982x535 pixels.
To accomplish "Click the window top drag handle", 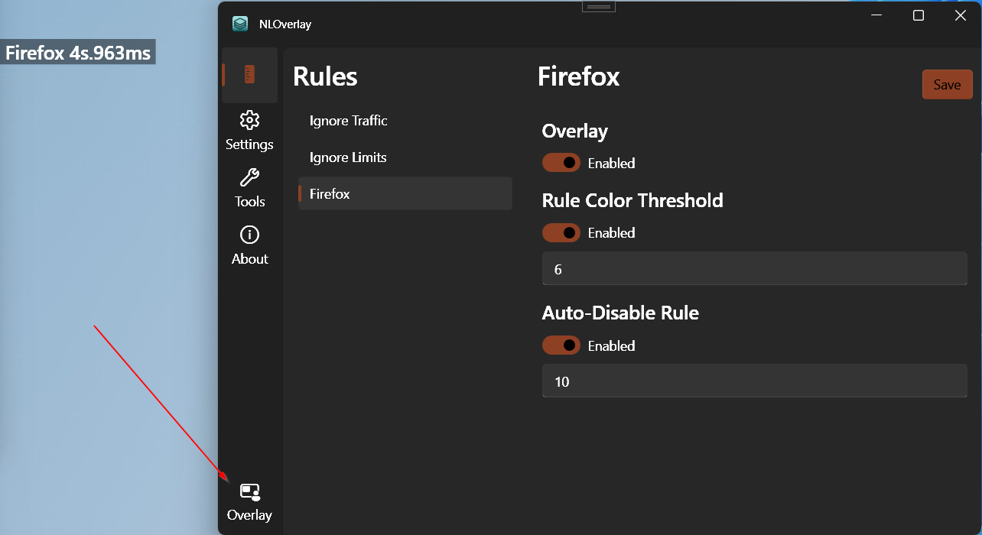I will pyautogui.click(x=599, y=6).
